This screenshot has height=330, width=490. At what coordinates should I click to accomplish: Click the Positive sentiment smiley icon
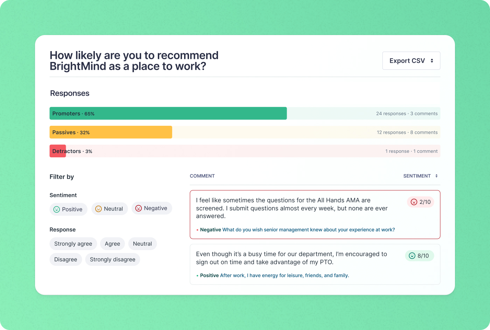[x=56, y=209]
